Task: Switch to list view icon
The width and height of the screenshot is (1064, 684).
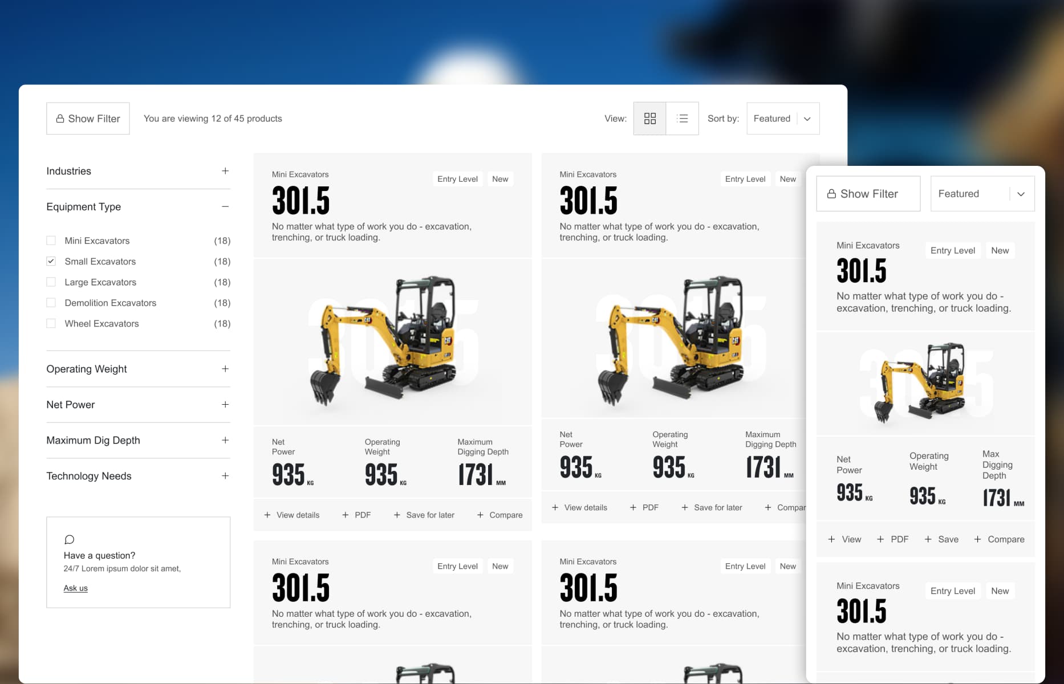Action: pyautogui.click(x=682, y=119)
